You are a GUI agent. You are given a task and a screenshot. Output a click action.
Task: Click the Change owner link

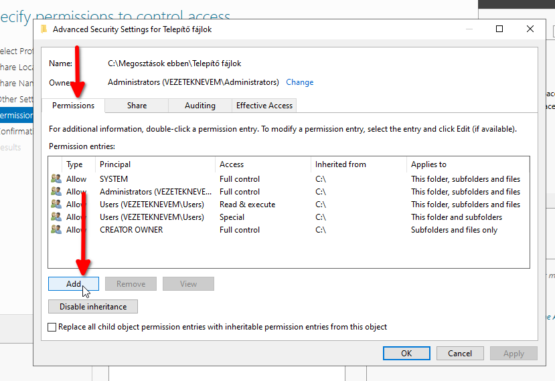point(299,82)
